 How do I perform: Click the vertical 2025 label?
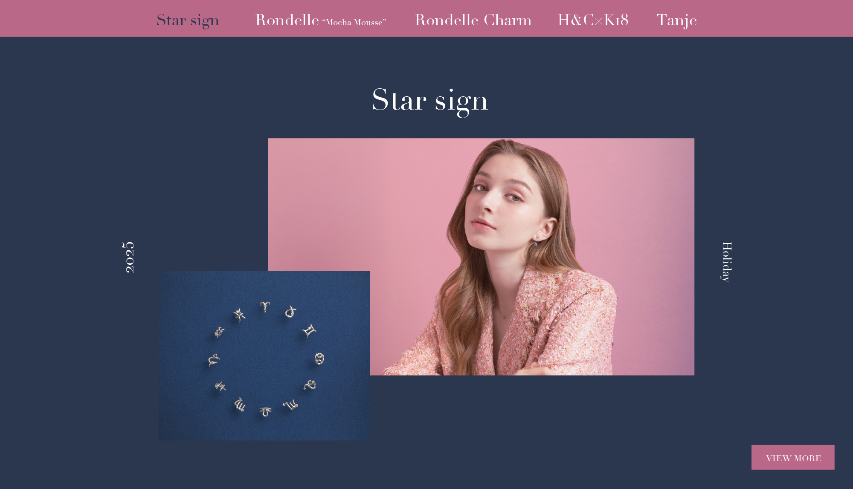click(128, 257)
